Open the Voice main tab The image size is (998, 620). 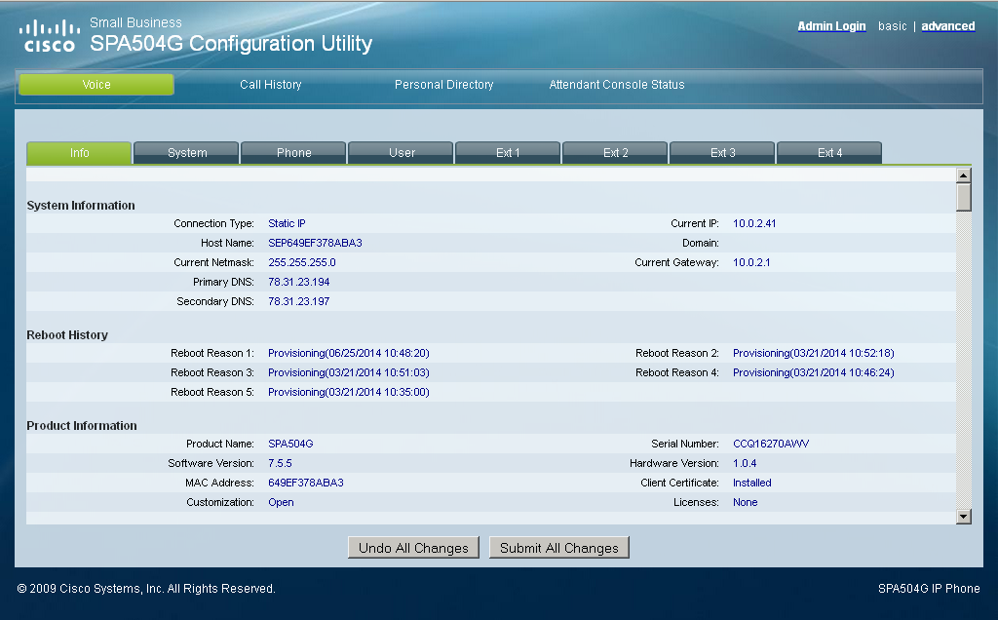[96, 85]
